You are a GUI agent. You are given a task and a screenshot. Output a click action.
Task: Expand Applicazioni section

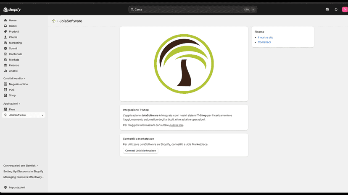pos(12,104)
